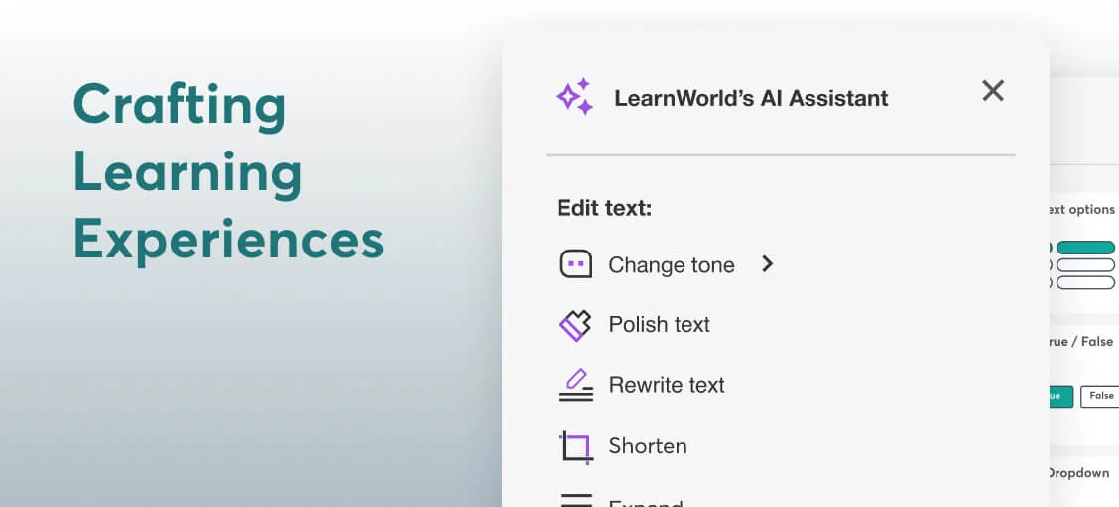Image resolution: width=1119 pixels, height=507 pixels.
Task: Select the Shorten crop icon
Action: [575, 447]
